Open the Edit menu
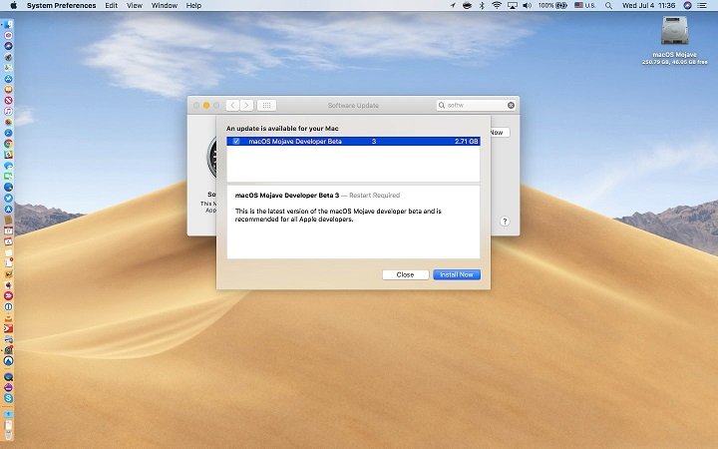The width and height of the screenshot is (718, 449). click(x=111, y=6)
